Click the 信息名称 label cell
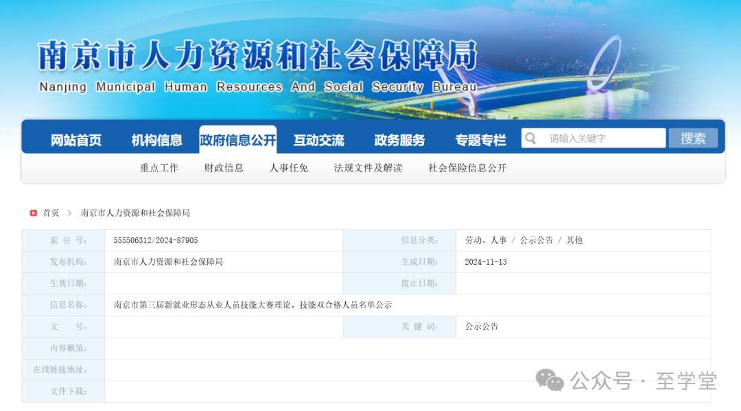Screen dimensions: 741x411 point(63,305)
